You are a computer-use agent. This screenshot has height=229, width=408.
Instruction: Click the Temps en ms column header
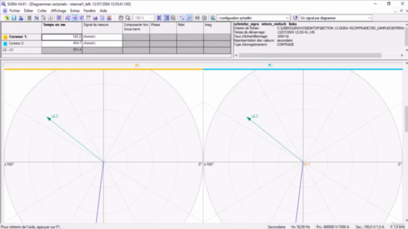(x=62, y=28)
